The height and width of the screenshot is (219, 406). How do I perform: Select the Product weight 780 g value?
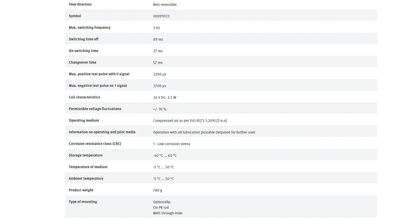point(158,190)
